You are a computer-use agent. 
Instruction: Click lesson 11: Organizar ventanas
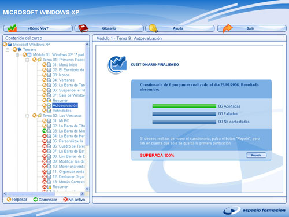pos(69,172)
